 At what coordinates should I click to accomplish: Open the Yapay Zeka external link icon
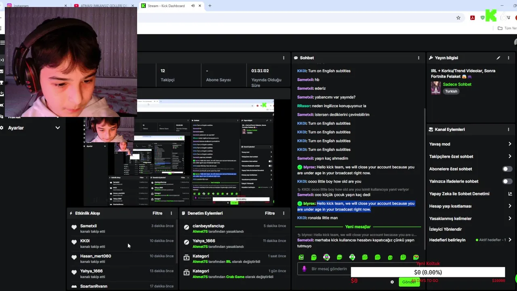[510, 194]
